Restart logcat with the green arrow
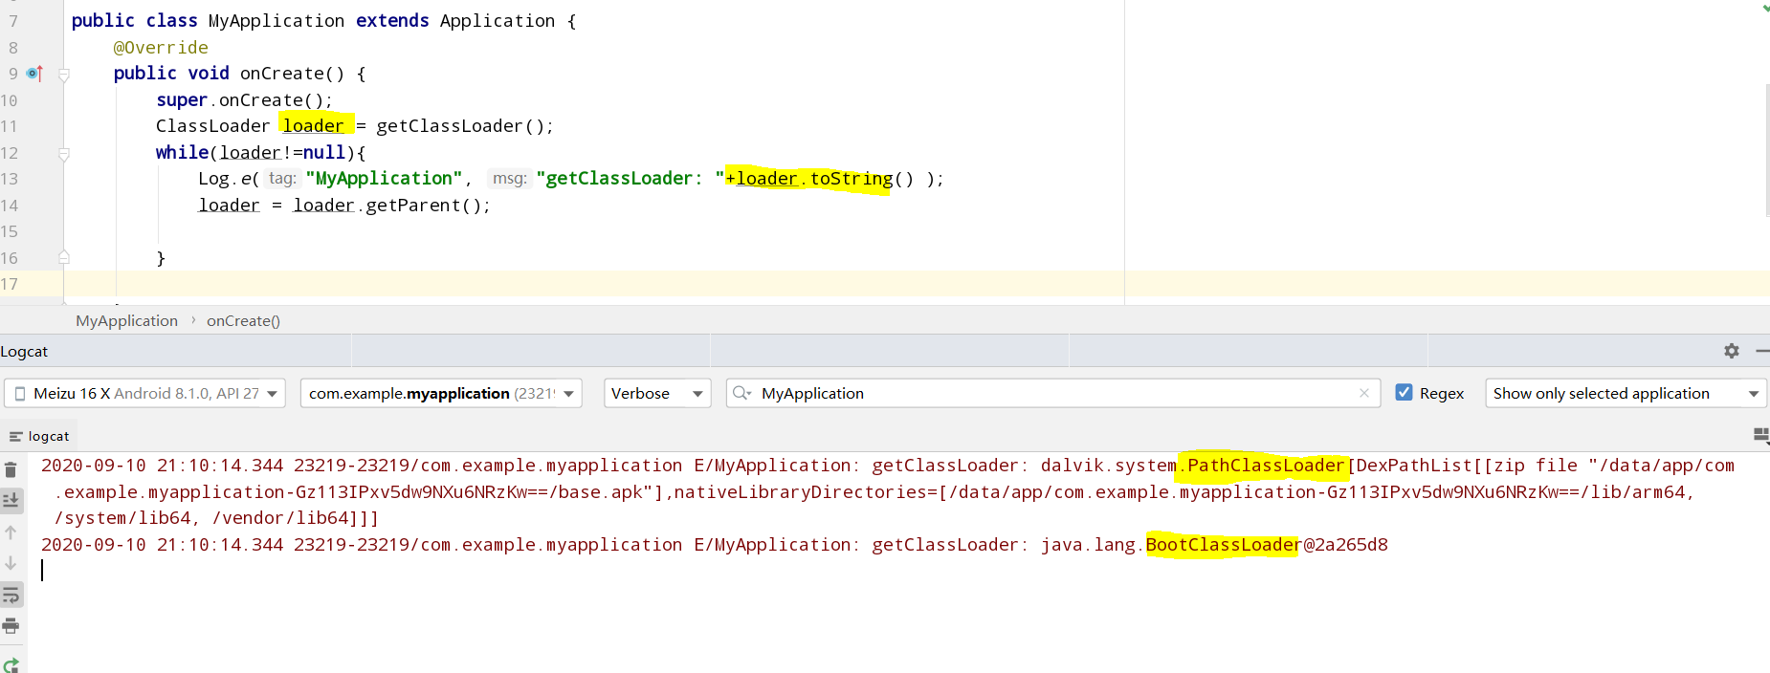The image size is (1770, 673). (x=11, y=664)
